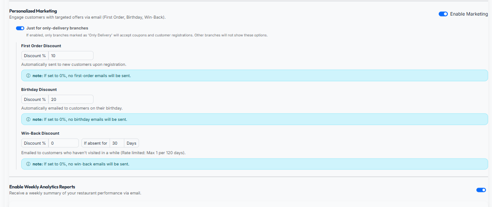Focus the First Order Discount percentage field
This screenshot has width=492, height=207.
(71, 55)
